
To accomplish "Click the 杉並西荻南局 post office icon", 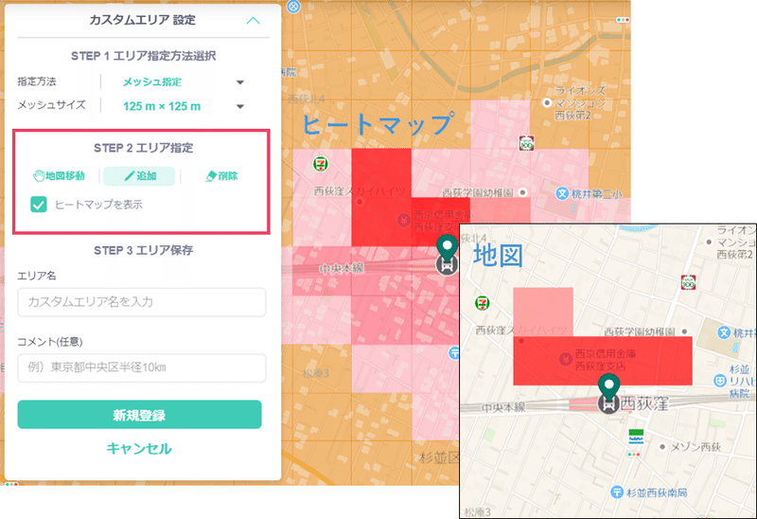I will click(x=617, y=492).
